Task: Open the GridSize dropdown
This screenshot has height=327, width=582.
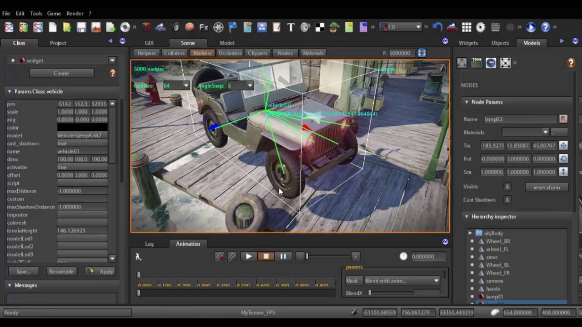Action: [x=186, y=85]
